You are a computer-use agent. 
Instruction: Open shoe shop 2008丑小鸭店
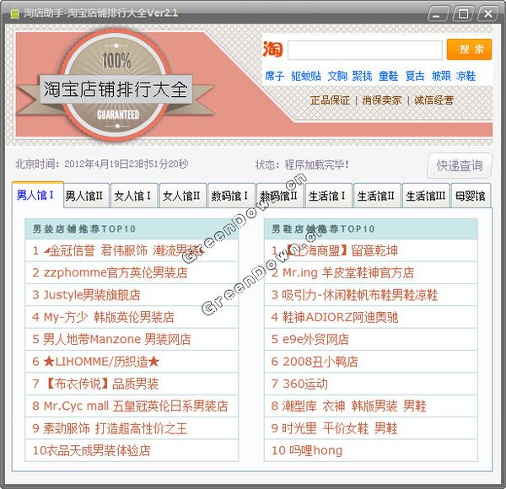point(371,362)
